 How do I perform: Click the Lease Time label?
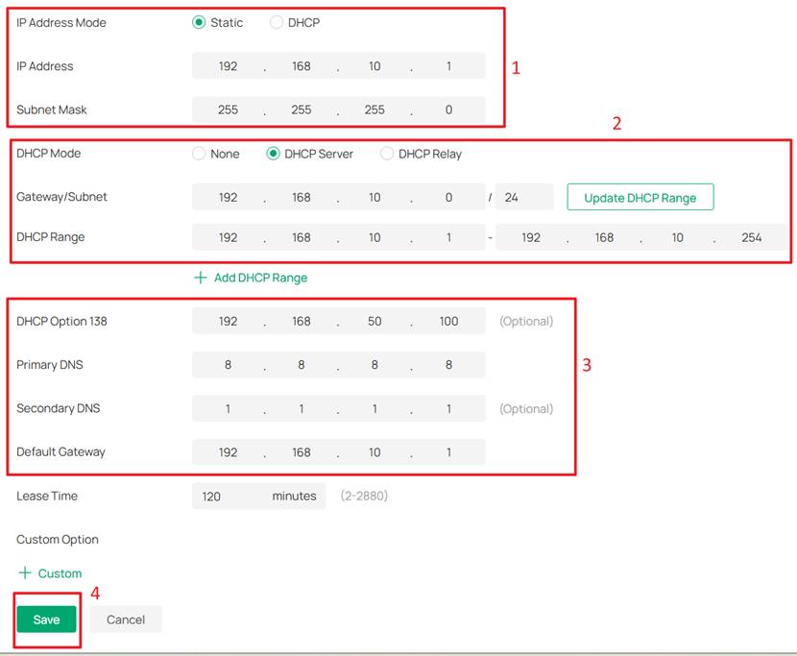[x=47, y=496]
